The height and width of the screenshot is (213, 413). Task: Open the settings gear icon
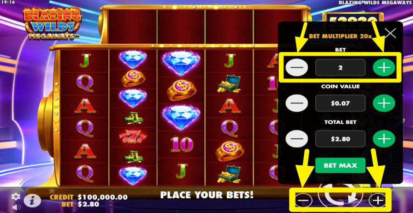16,197
